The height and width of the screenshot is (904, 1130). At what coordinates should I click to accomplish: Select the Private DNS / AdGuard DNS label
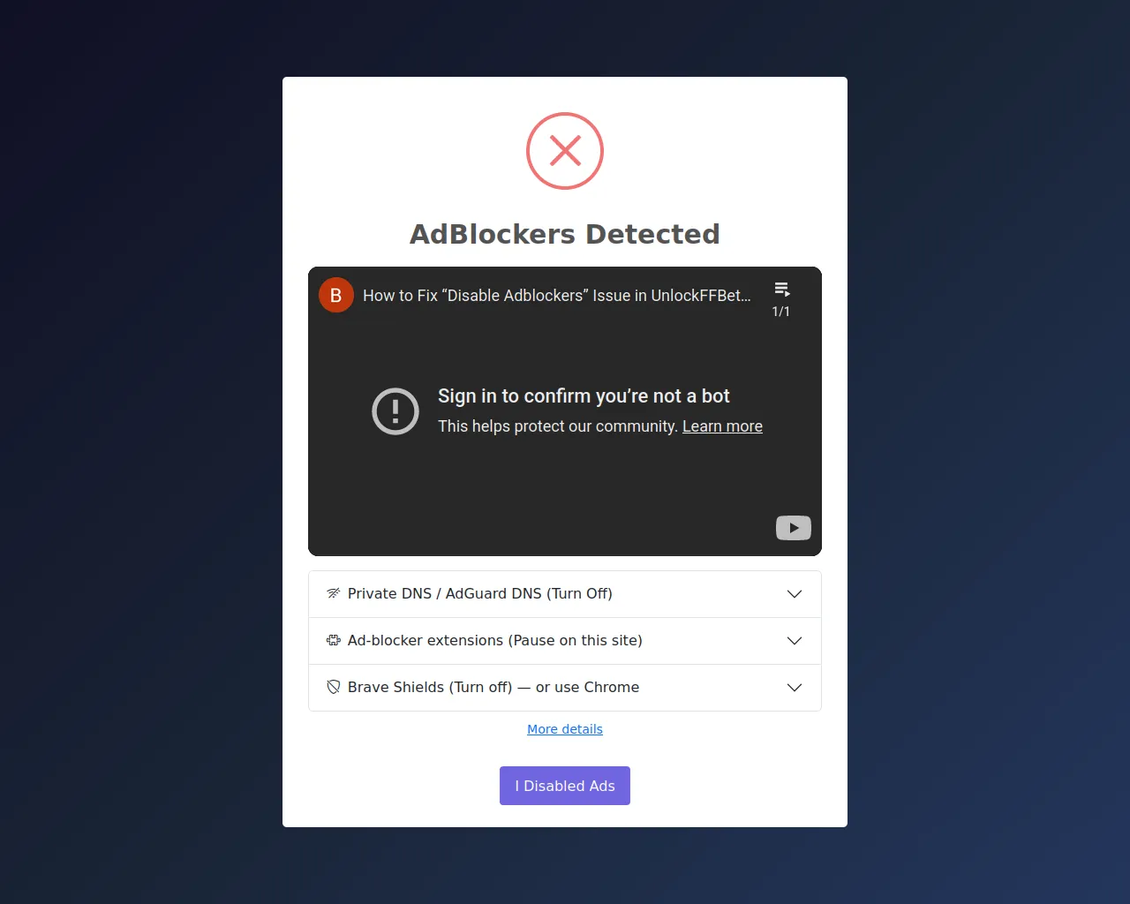pyautogui.click(x=479, y=593)
